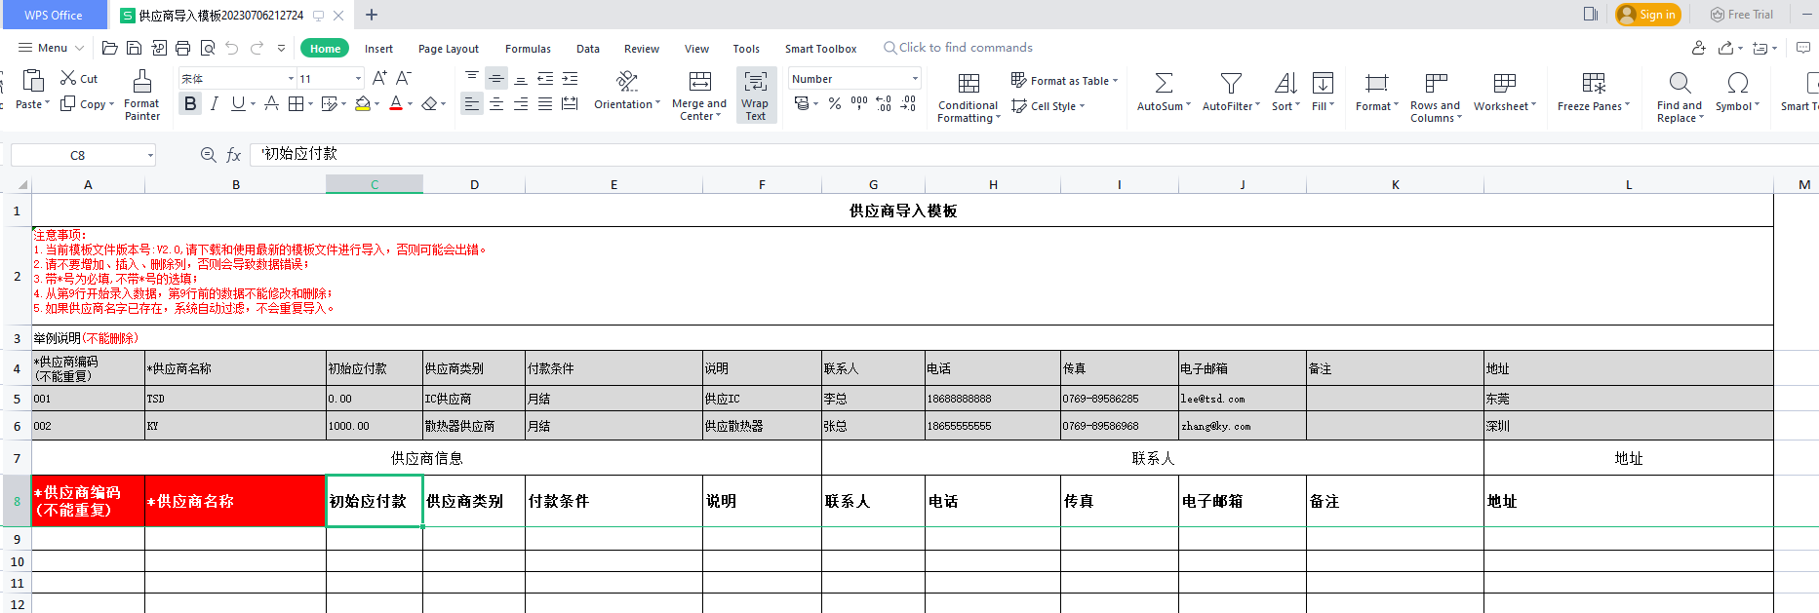Click the fill color yellow swatch
Screen dimensions: 1819x613
pyautogui.click(x=363, y=103)
